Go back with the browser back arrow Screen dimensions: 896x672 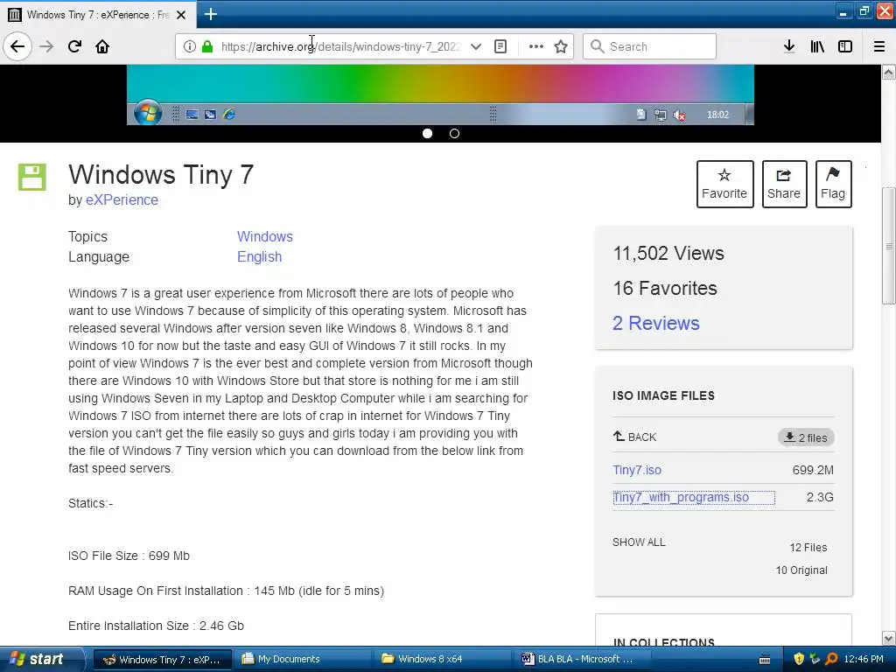[x=17, y=46]
